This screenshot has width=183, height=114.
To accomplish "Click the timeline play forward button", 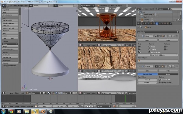I will click(x=90, y=106).
